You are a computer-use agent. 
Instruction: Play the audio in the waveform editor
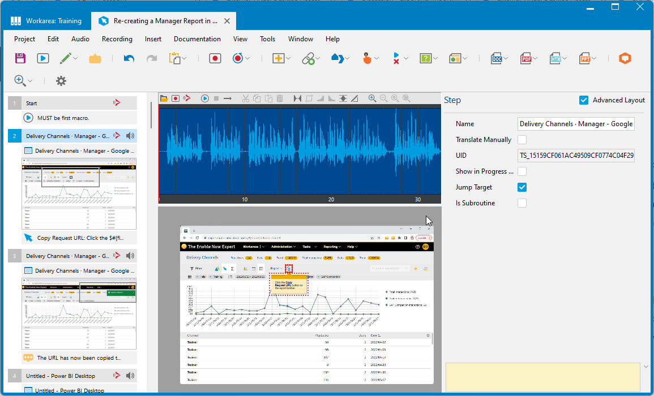coord(204,98)
